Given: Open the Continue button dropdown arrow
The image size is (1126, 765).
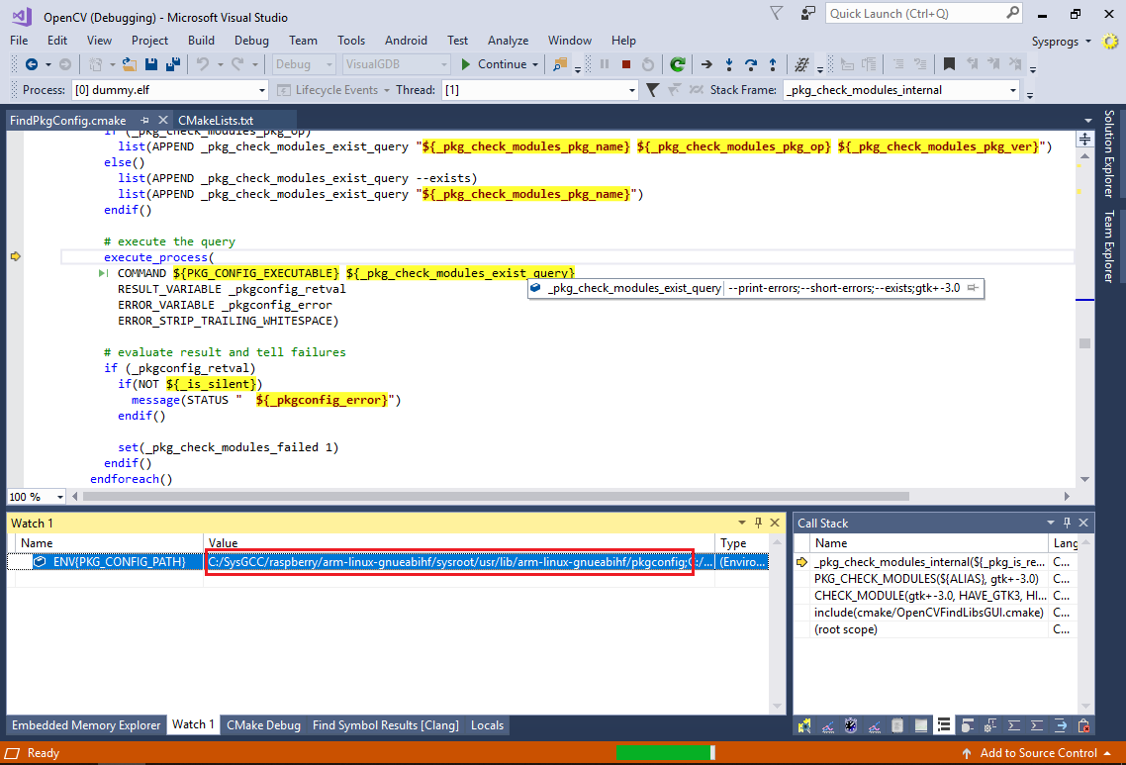Looking at the screenshot, I should (x=535, y=64).
